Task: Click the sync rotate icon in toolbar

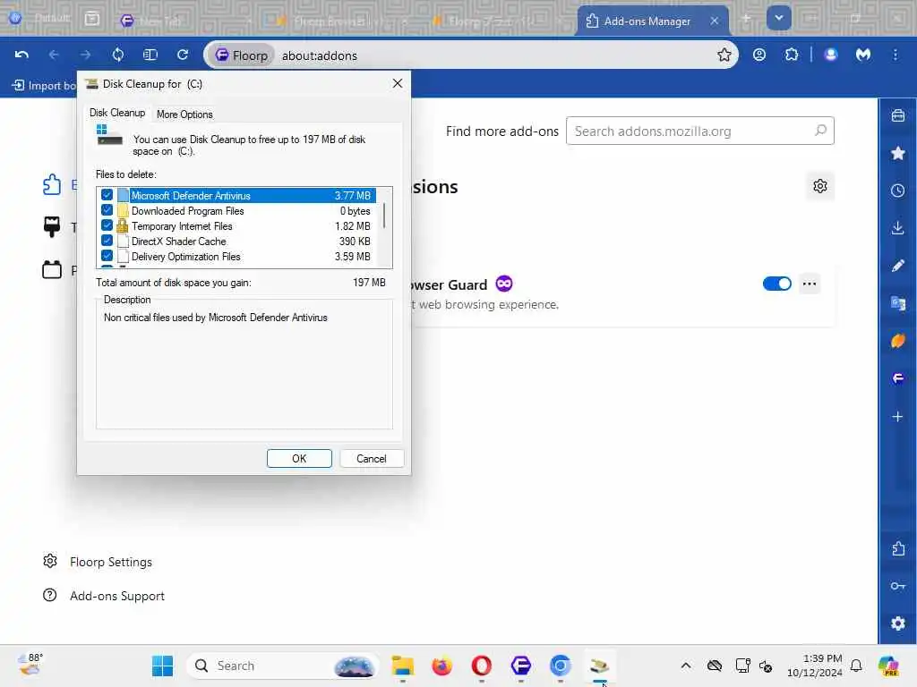Action: [117, 55]
